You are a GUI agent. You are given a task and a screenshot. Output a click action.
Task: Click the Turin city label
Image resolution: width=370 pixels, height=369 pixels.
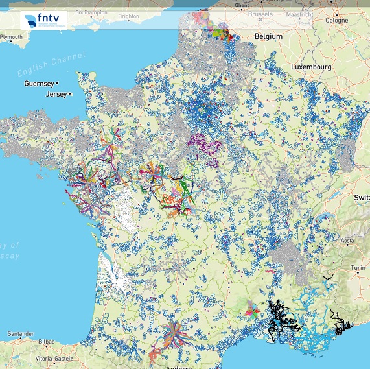pyautogui.click(x=358, y=268)
